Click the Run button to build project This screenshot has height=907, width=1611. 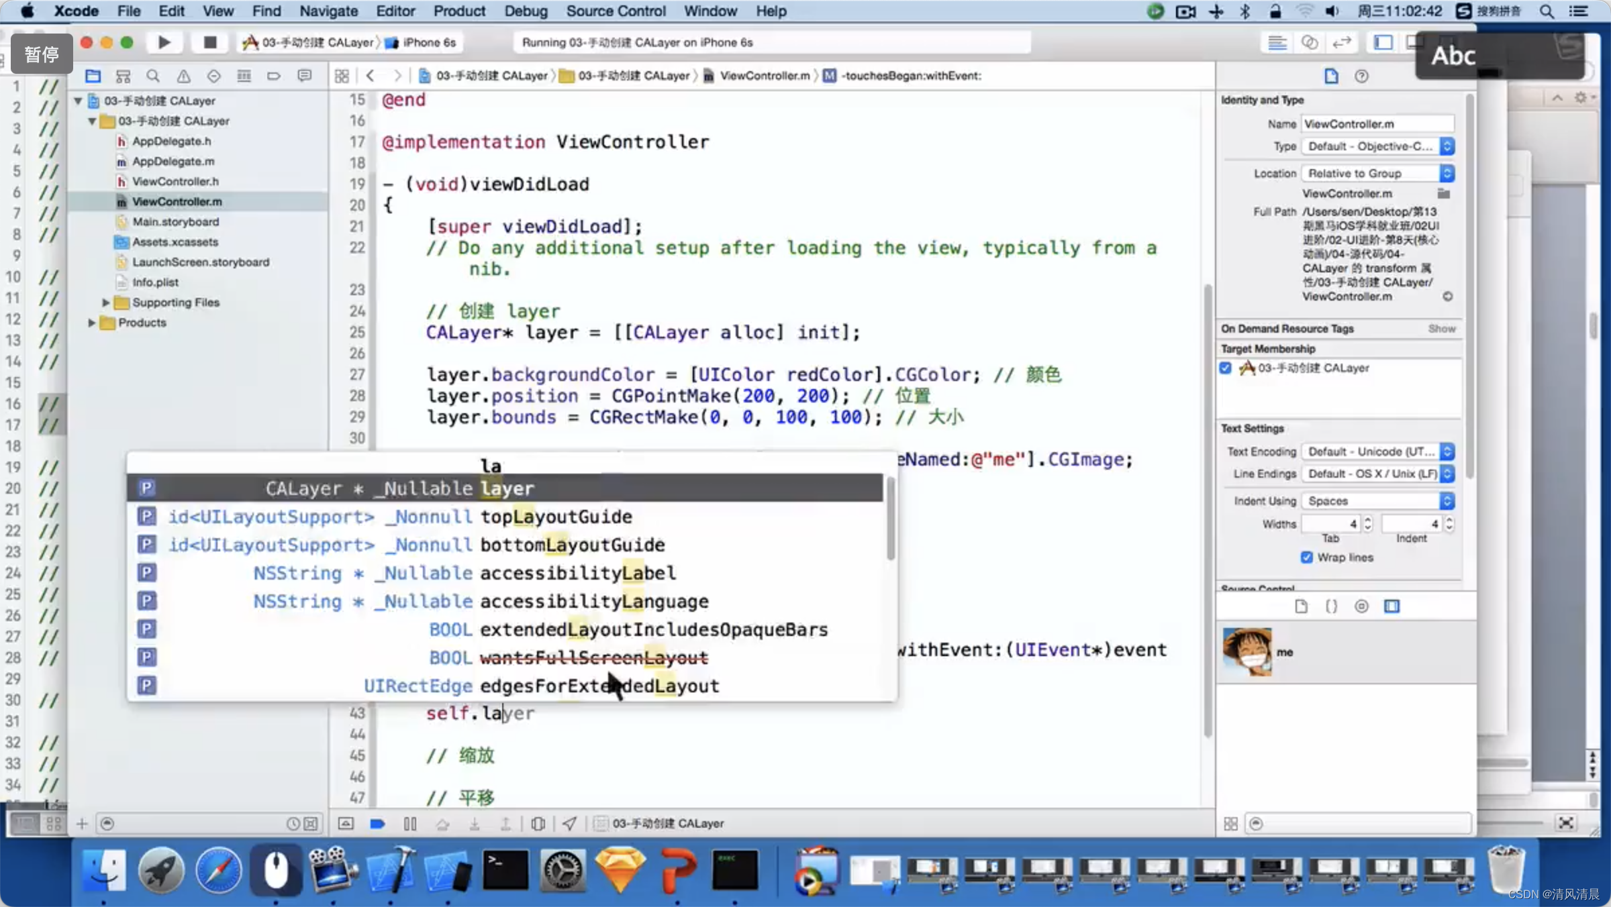[x=164, y=42]
